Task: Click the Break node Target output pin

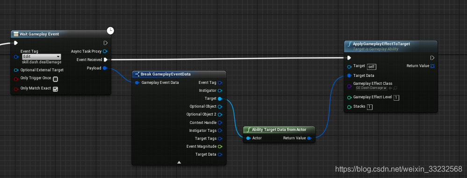Action: (220, 98)
